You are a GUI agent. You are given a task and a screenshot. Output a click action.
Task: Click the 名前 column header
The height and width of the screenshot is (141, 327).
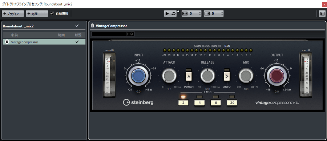pyautogui.click(x=15, y=35)
